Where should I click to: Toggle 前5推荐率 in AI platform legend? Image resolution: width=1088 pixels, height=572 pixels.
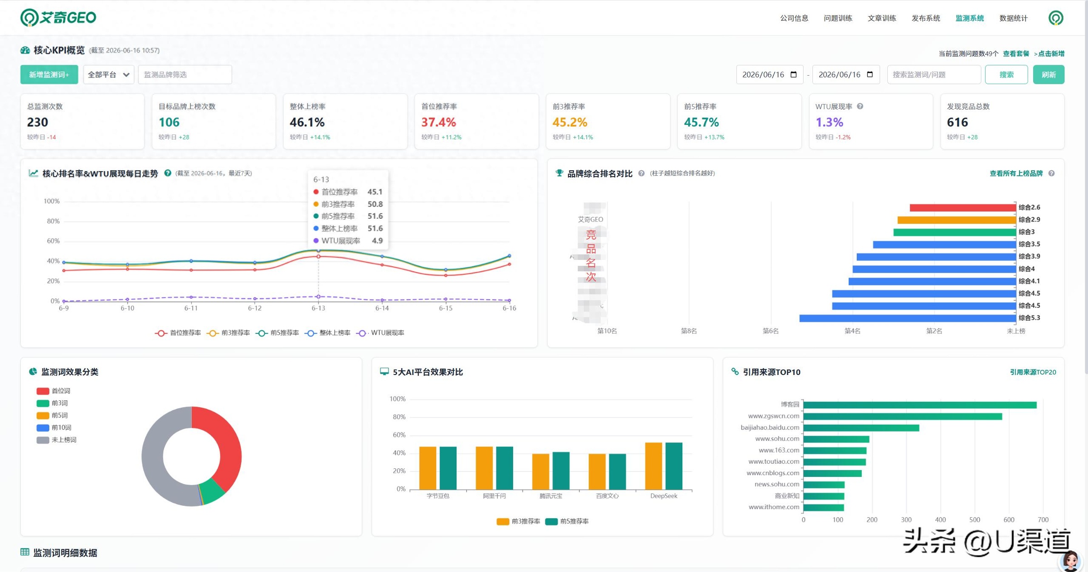tap(567, 521)
